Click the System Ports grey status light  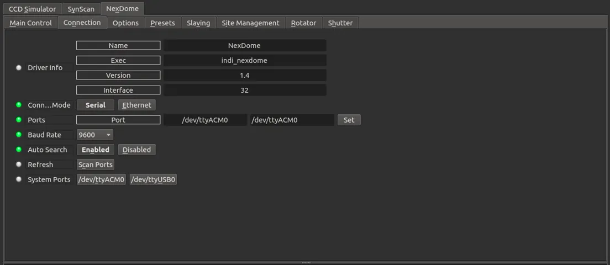[x=18, y=179]
